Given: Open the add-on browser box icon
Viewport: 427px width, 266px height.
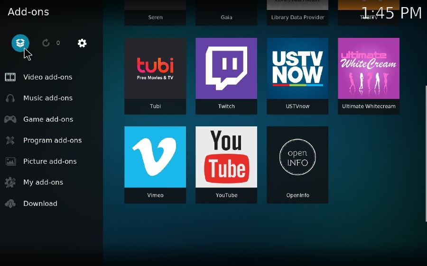Looking at the screenshot, I should click(x=20, y=43).
